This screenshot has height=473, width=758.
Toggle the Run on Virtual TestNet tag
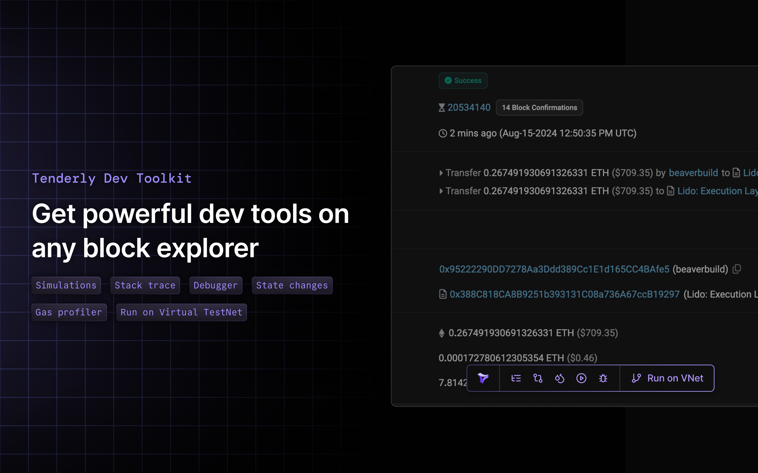coord(181,312)
